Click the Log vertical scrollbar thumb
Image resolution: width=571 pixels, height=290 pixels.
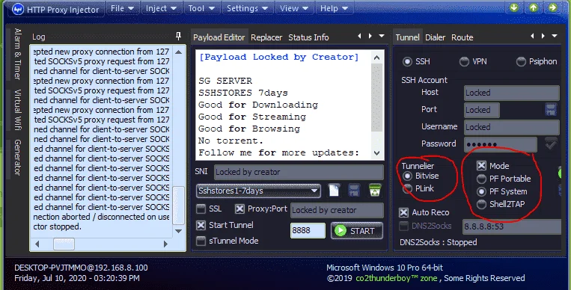(178, 206)
